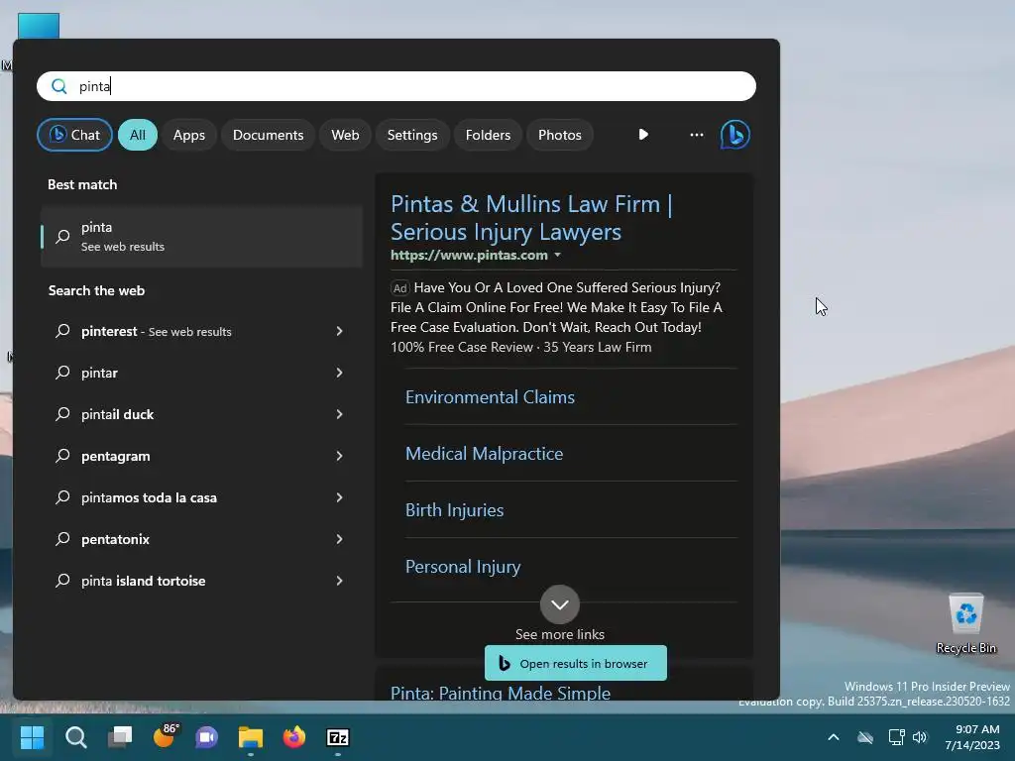Viewport: 1015px width, 761px height.
Task: Click into the search box containing pinta
Action: tap(396, 86)
